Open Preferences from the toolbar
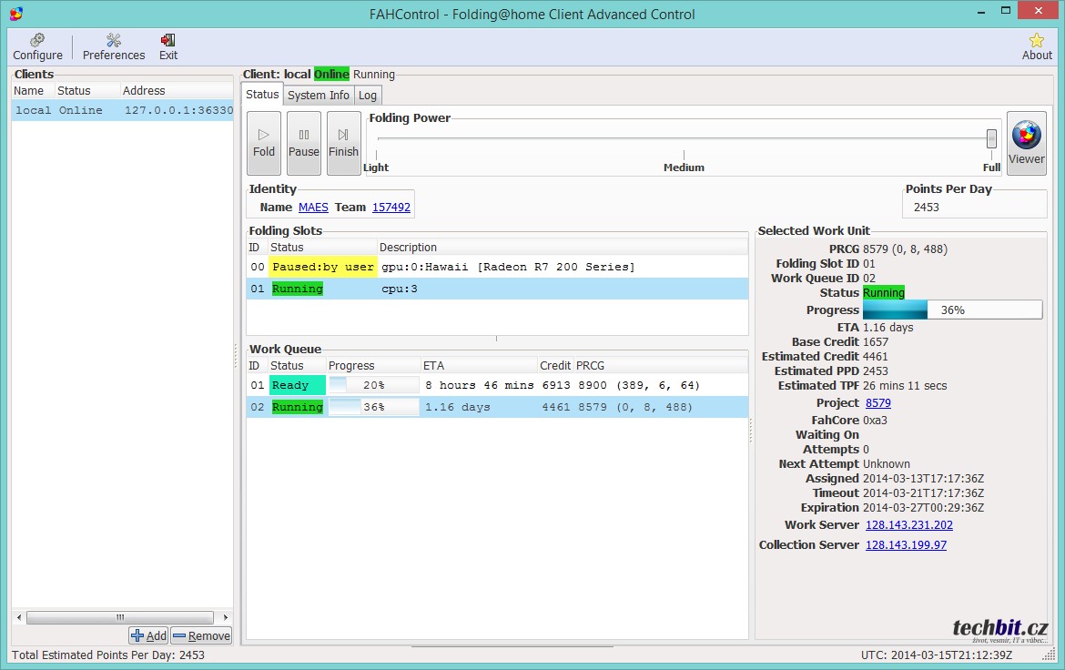 [114, 46]
